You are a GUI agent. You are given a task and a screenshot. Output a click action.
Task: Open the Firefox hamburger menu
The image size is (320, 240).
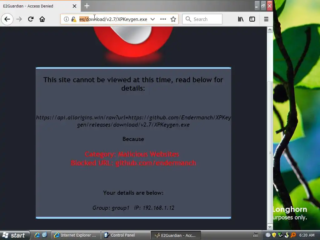(266, 19)
